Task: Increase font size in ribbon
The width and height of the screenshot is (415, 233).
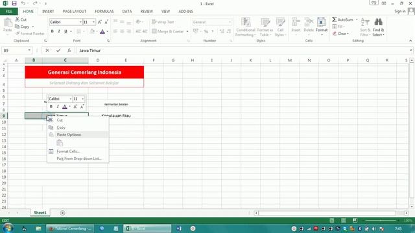Action: pyautogui.click(x=99, y=22)
